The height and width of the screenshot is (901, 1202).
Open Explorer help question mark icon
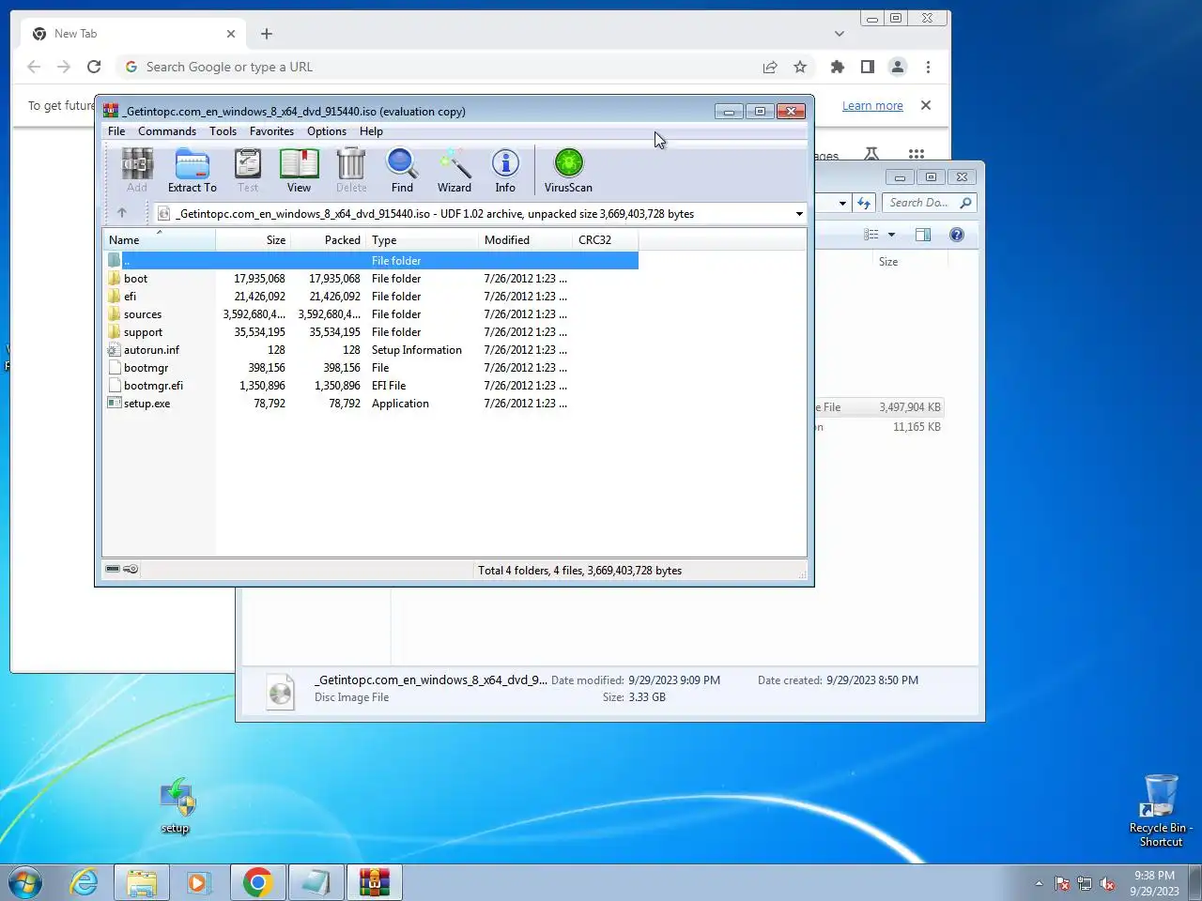pos(957,235)
